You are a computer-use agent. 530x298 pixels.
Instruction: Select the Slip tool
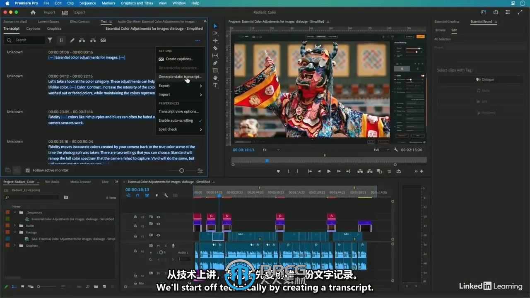point(215,55)
